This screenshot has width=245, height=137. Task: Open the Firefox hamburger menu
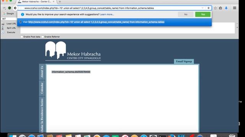click(235, 8)
